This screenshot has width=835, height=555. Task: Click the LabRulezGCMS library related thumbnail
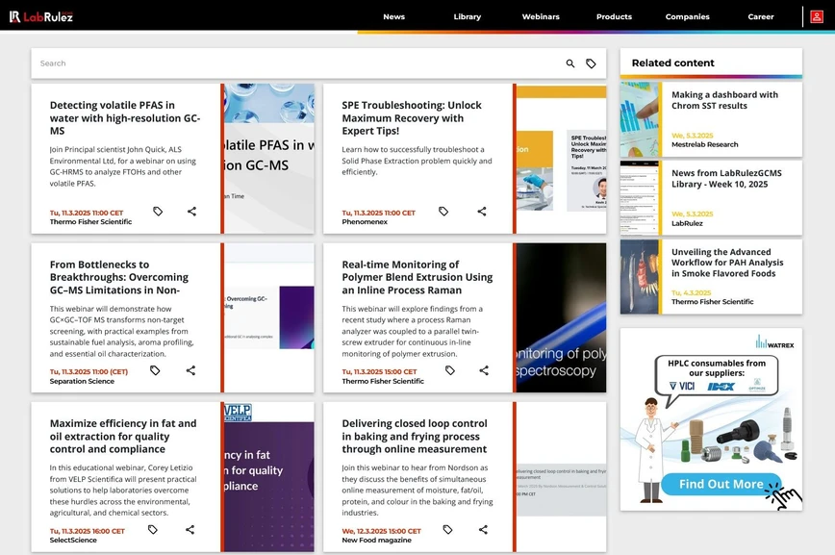[x=640, y=197]
